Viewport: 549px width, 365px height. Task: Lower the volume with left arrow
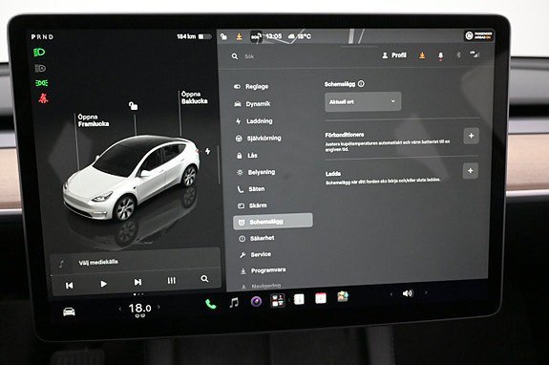point(391,294)
